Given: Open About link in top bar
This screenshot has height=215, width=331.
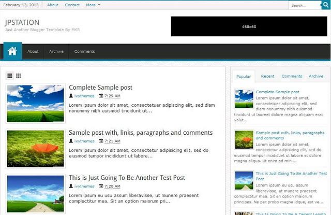Looking at the screenshot, I should [x=53, y=5].
